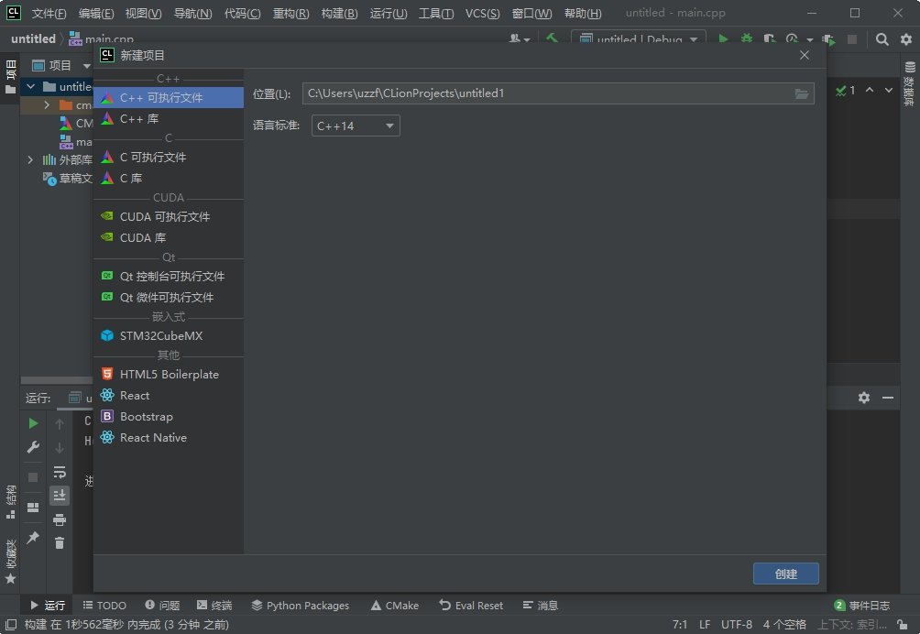Viewport: 920px width, 634px height.
Task: Build project with hammer icon
Action: (x=552, y=39)
